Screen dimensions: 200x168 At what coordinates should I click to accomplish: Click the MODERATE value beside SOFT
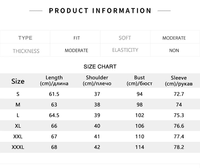pos(174,38)
